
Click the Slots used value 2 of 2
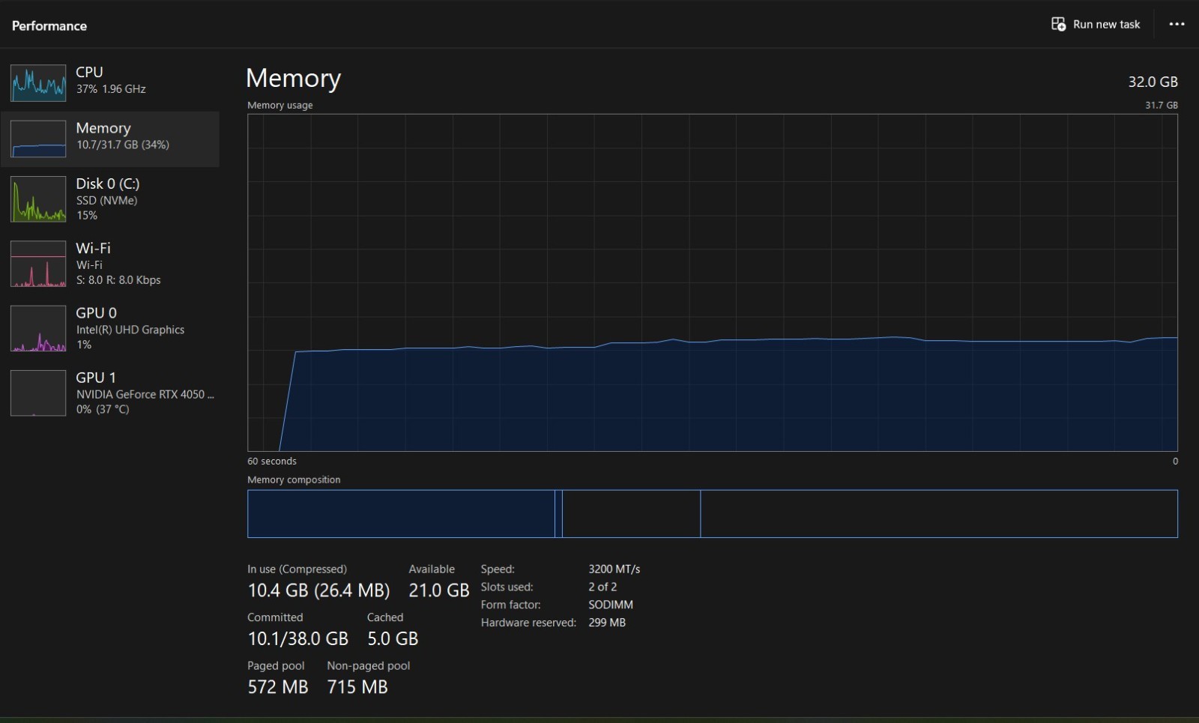point(602,587)
